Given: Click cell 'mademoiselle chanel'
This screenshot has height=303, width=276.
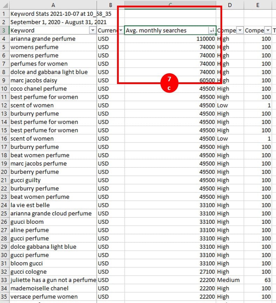Looking at the screenshot, I should (53, 288).
